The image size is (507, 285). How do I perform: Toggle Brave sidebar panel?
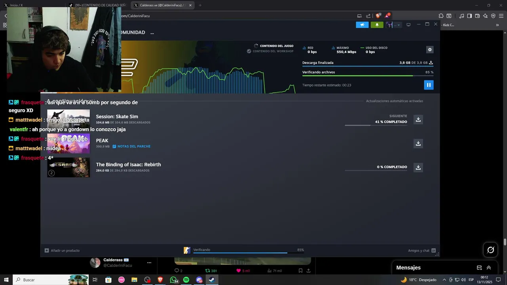pos(469,16)
